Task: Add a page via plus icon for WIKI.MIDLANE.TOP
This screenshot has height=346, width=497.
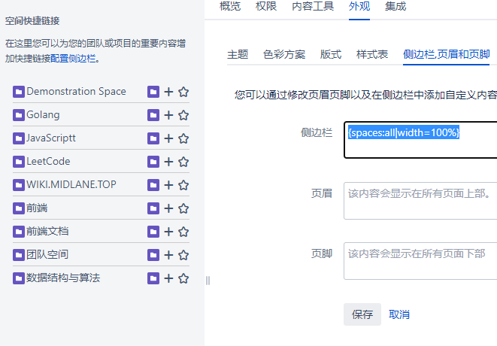Action: tap(168, 185)
